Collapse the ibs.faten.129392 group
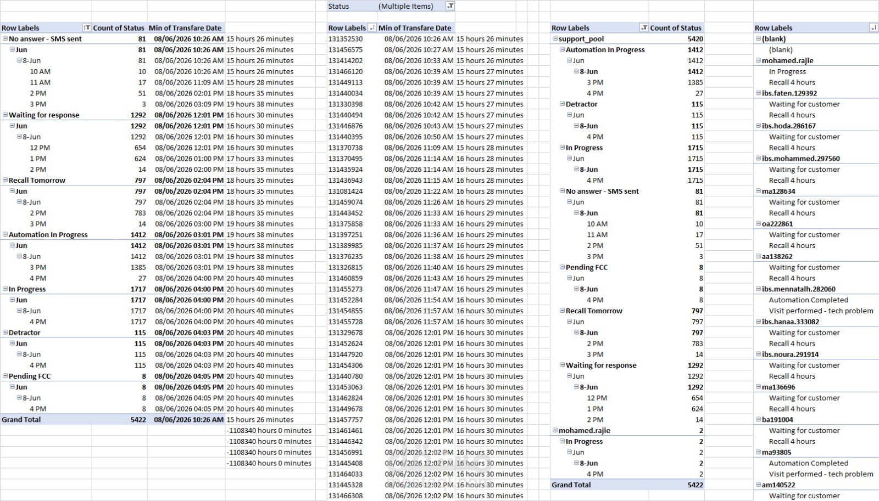This screenshot has width=879, height=501. pyautogui.click(x=758, y=93)
